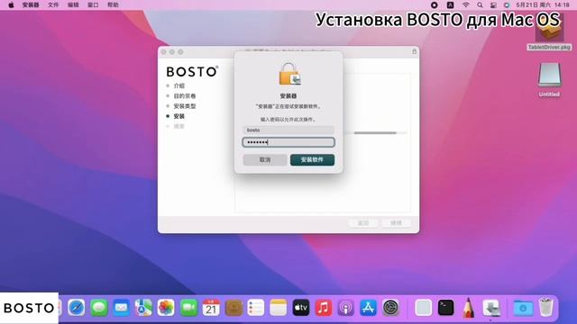Screen dimensions: 577x324
Task: Open System Preferences gear in Dock
Action: 390,308
